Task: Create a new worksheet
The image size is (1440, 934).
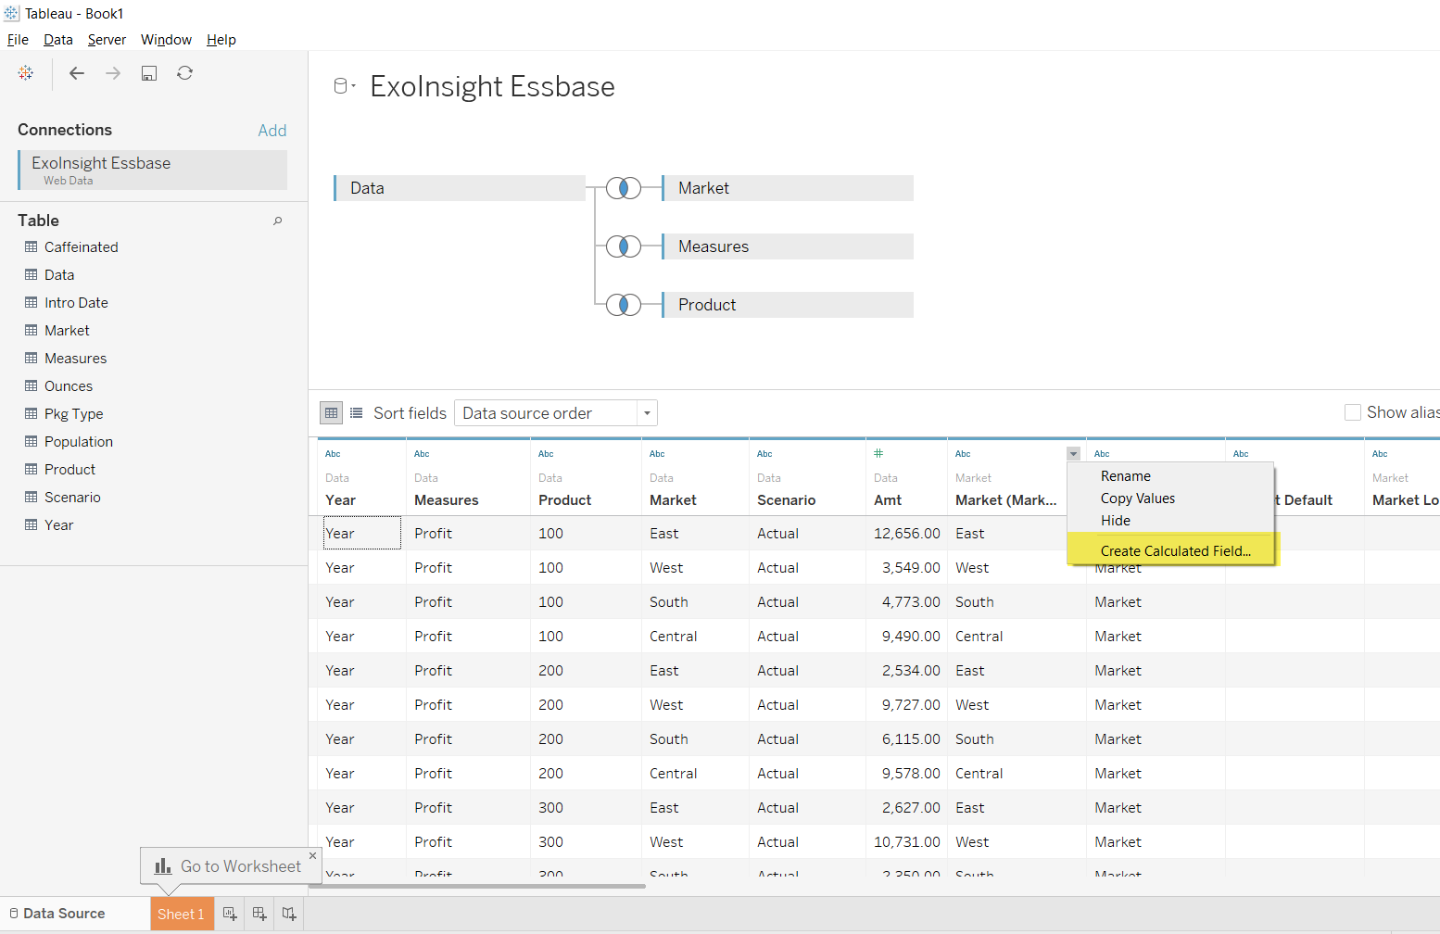Action: [229, 914]
